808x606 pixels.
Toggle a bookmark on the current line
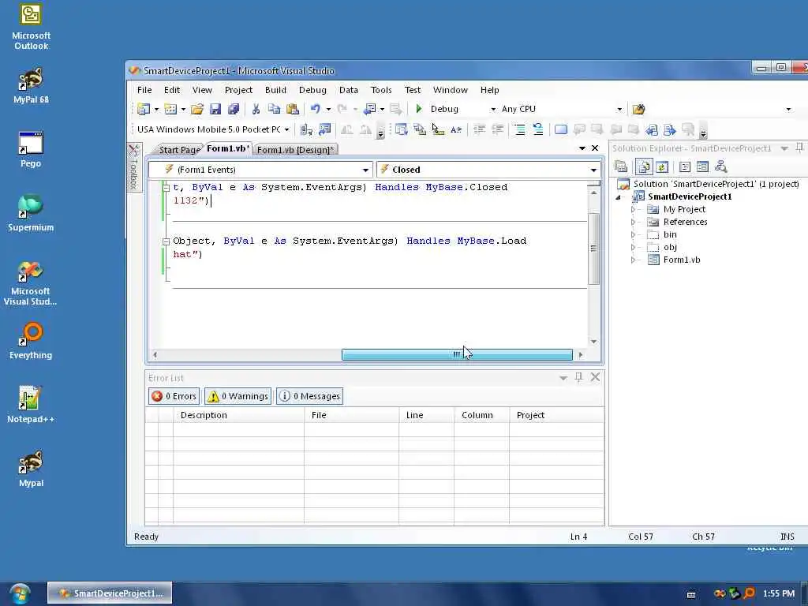(561, 129)
